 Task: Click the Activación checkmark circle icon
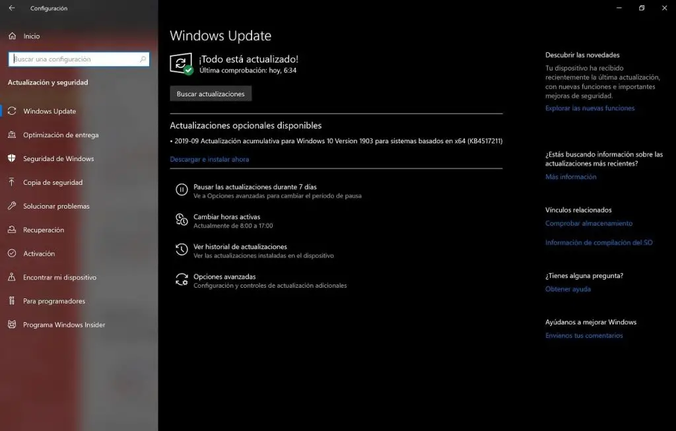(x=12, y=253)
